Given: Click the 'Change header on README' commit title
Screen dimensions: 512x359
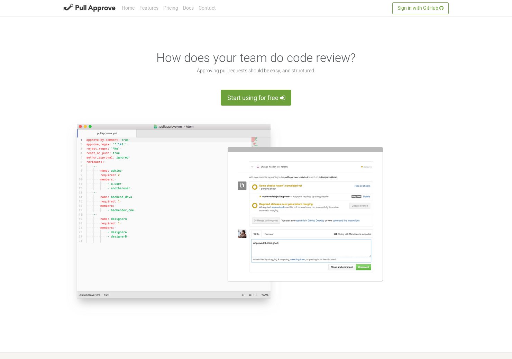Looking at the screenshot, I should click(x=274, y=167).
